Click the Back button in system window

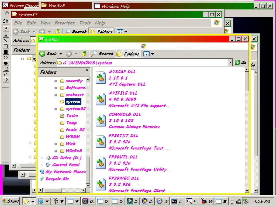click(x=48, y=54)
